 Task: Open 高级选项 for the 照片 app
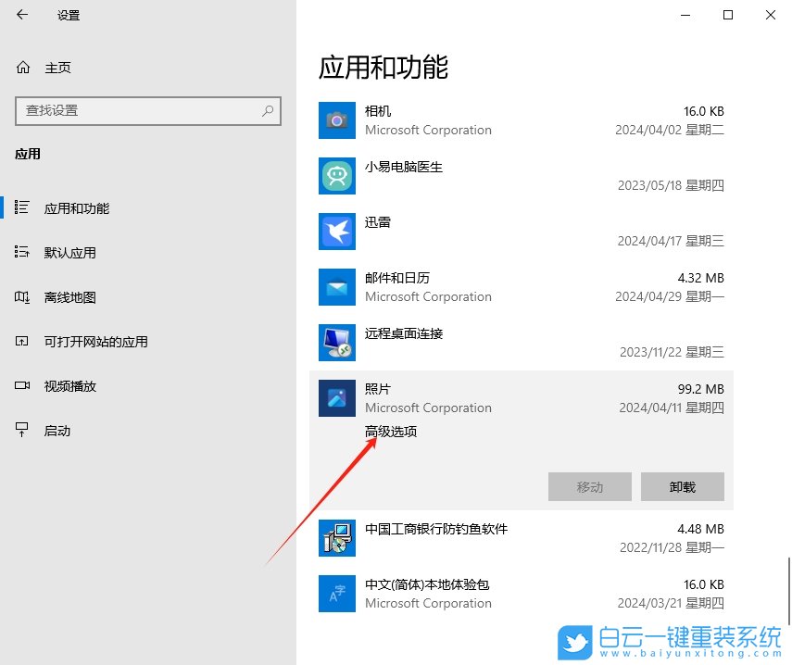click(x=390, y=432)
